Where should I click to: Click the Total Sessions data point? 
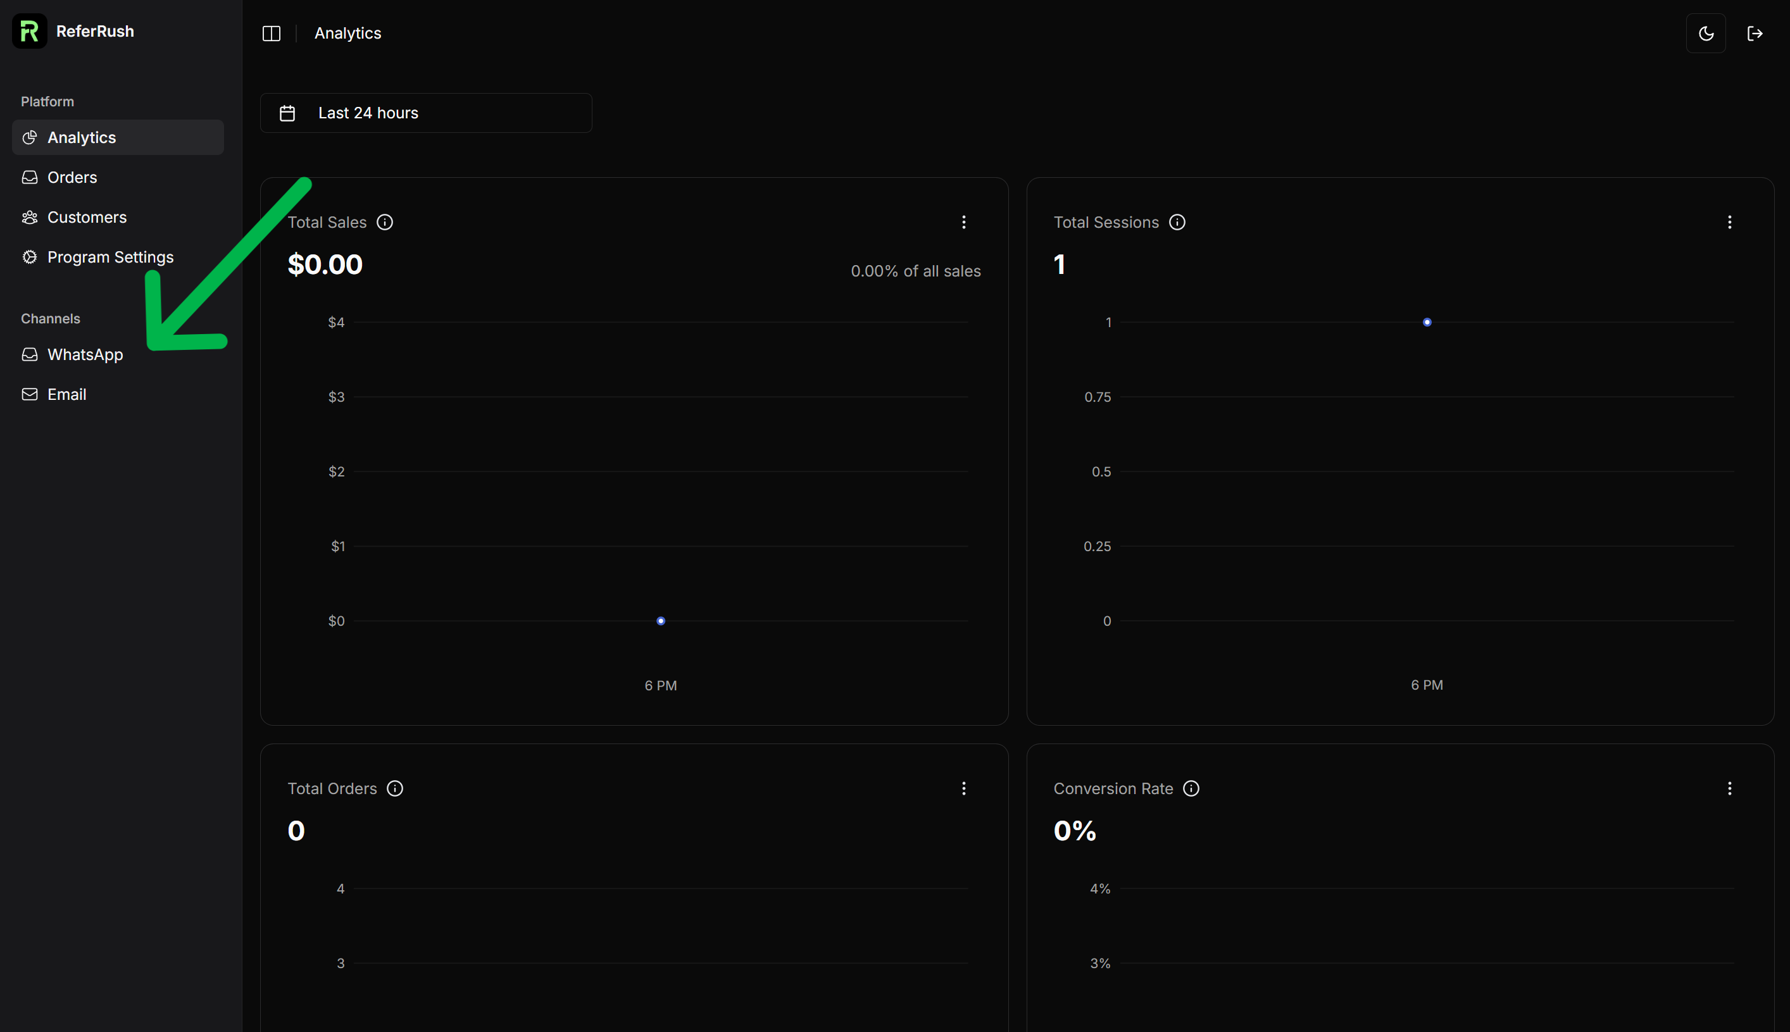(1427, 323)
